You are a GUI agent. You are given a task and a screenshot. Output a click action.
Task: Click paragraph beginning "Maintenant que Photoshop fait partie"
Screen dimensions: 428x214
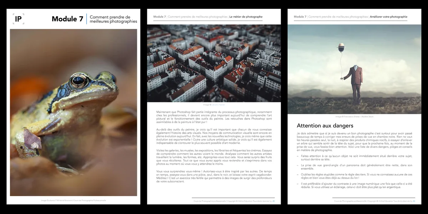coord(214,117)
